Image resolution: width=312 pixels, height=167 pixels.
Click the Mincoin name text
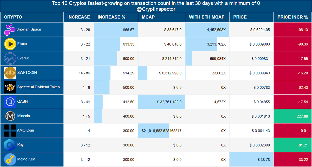tap(24, 116)
